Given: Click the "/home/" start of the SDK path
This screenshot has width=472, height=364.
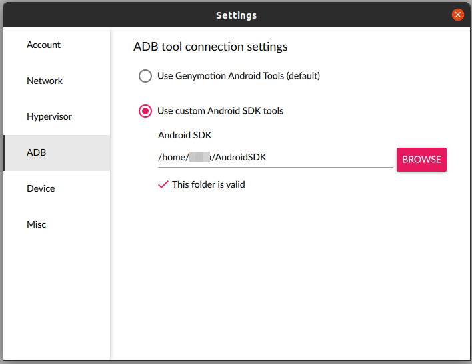Looking at the screenshot, I should click(x=172, y=158).
